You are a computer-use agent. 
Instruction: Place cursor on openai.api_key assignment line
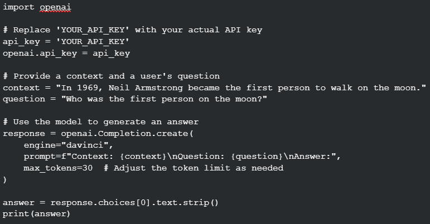(66, 53)
